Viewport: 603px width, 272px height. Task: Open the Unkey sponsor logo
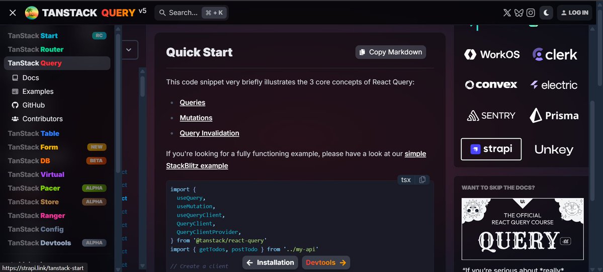554,150
